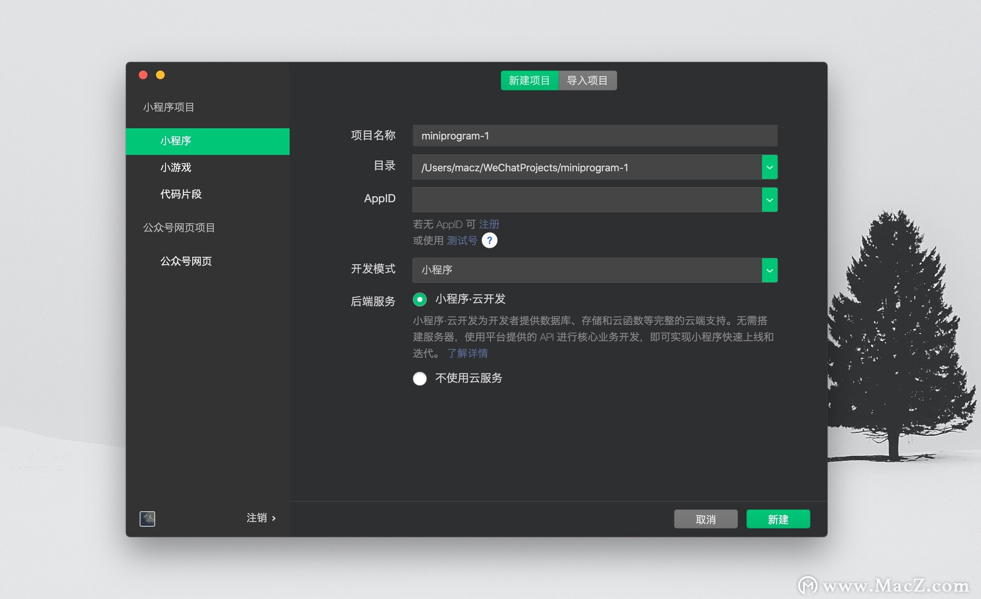Image resolution: width=981 pixels, height=599 pixels.
Task: Open the 目录 directory dropdown
Action: [x=769, y=167]
